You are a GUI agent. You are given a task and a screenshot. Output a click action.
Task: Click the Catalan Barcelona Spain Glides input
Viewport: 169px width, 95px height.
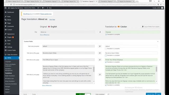tap(131, 53)
